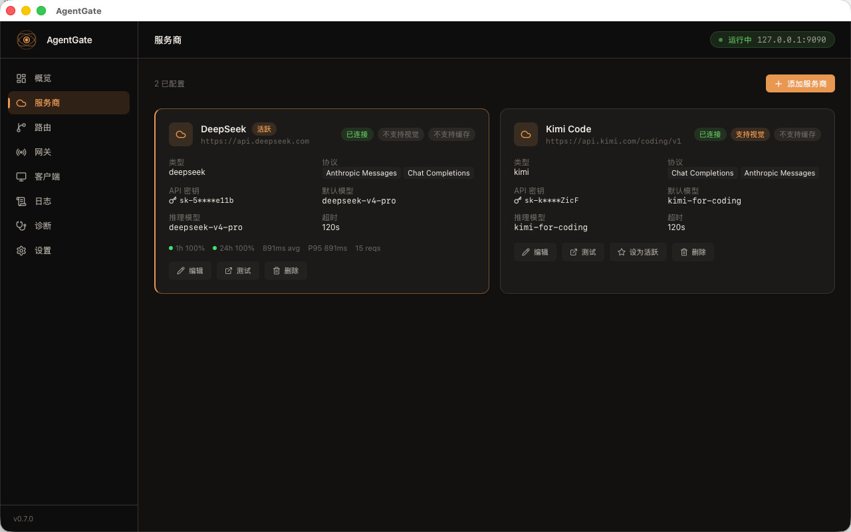Set Kimi Code as active provider

[x=638, y=252]
